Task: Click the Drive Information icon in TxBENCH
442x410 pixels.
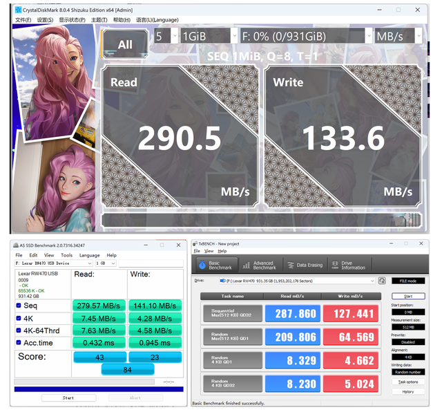Action: 335,265
